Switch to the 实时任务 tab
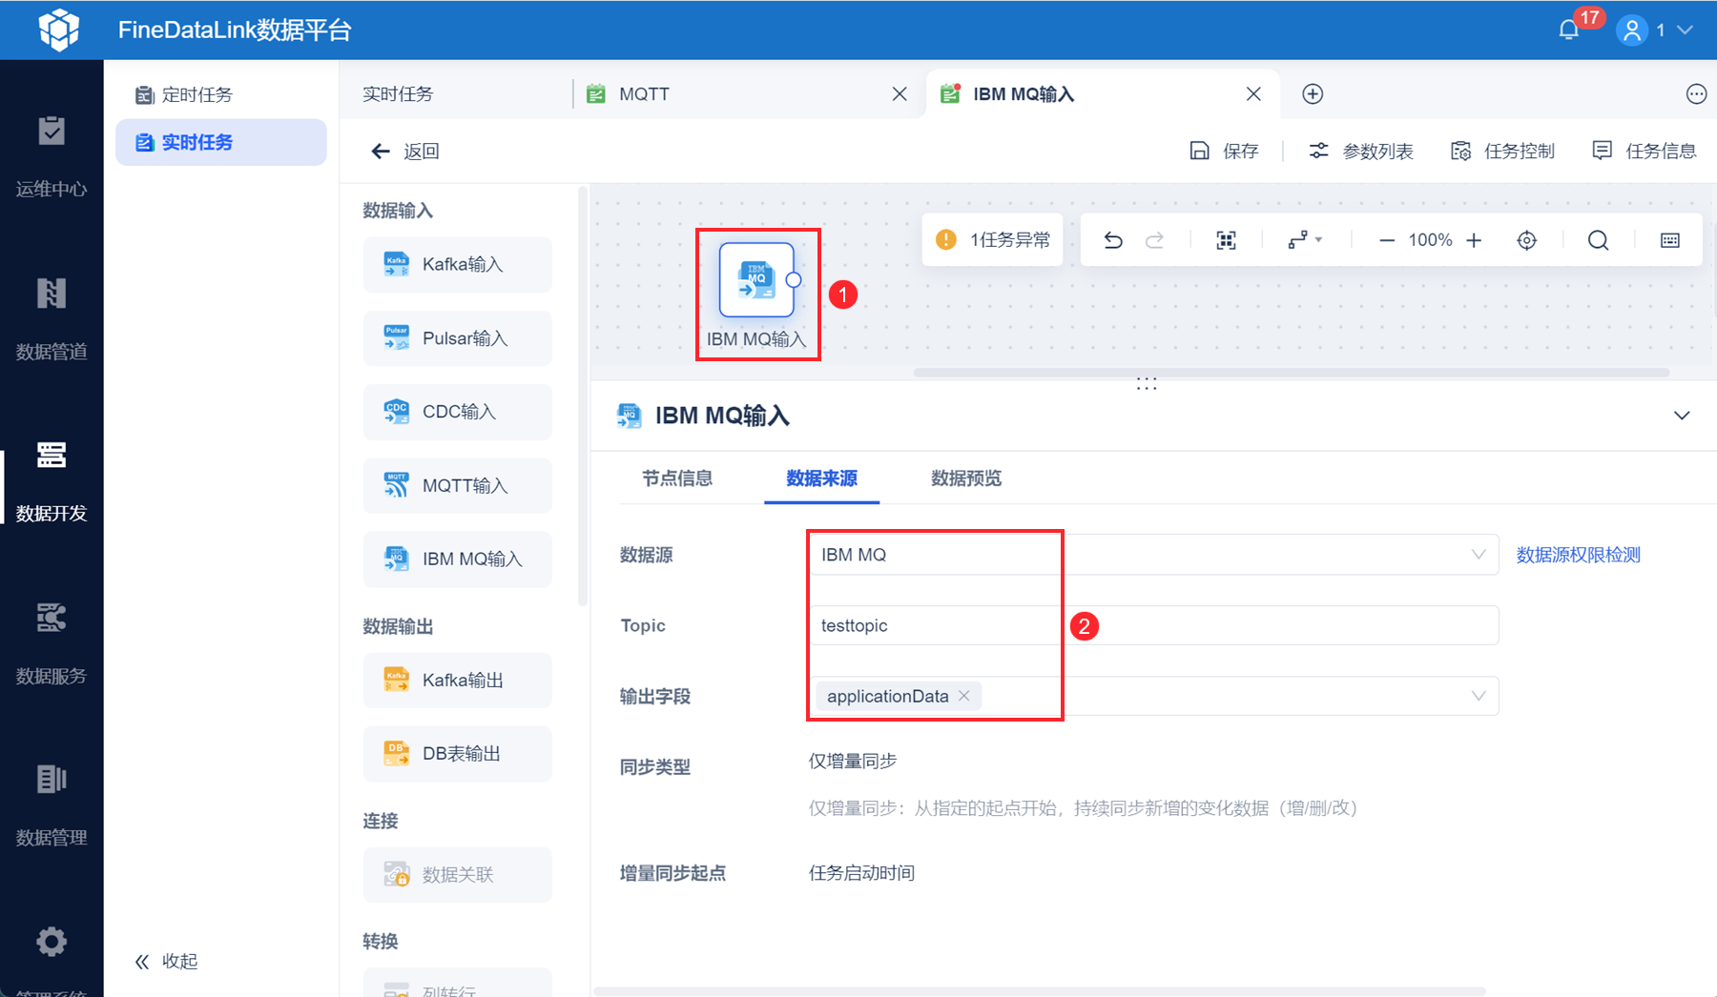Image resolution: width=1717 pixels, height=997 pixels. click(x=398, y=93)
